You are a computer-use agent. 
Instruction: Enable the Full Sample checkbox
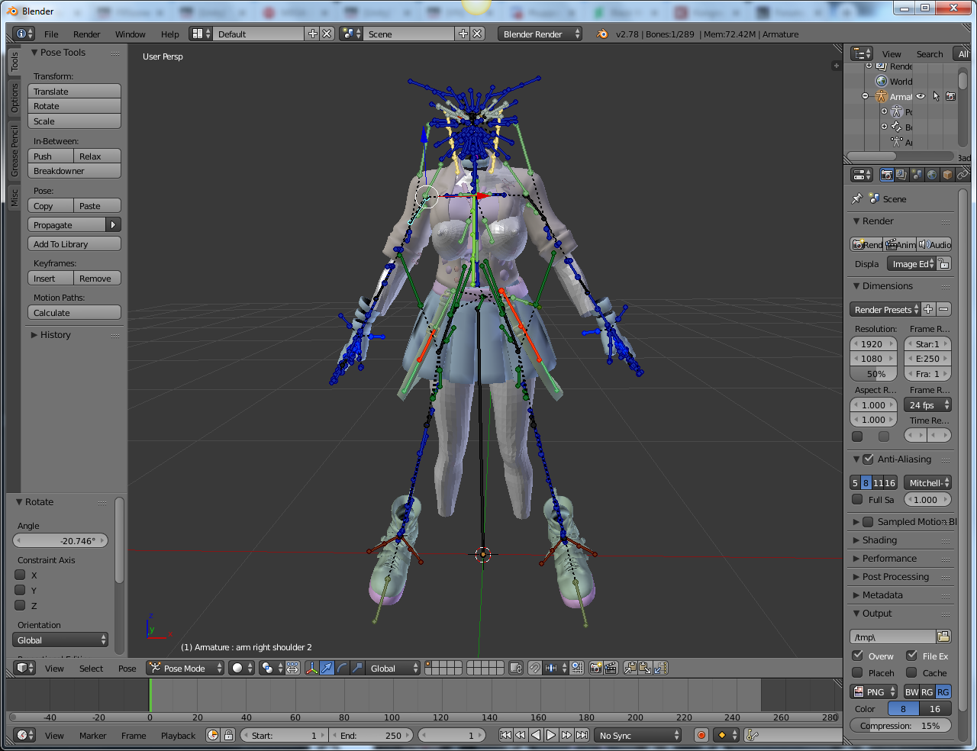pos(857,499)
